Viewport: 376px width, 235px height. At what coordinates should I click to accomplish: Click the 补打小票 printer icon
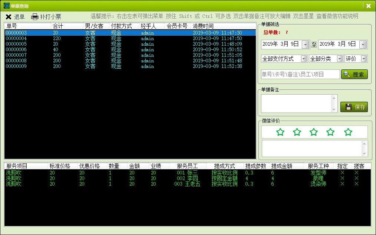pos(35,17)
